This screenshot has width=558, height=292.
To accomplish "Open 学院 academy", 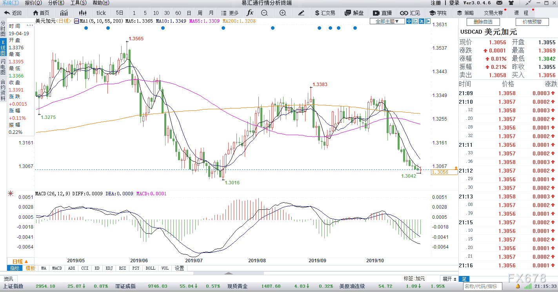I will click(x=437, y=13).
